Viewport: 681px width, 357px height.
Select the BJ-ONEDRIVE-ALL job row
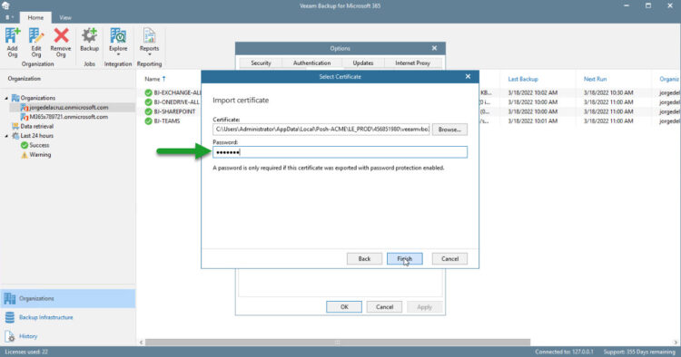coord(176,102)
